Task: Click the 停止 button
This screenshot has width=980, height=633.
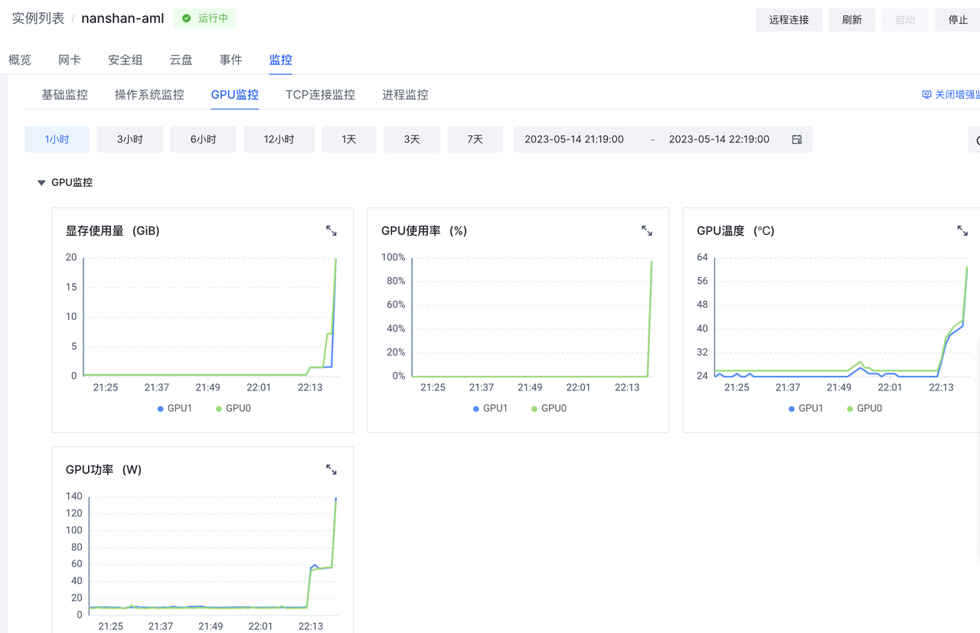Action: 958,20
